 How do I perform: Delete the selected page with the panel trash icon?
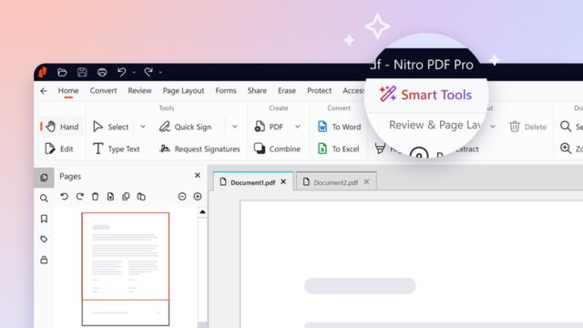point(95,197)
